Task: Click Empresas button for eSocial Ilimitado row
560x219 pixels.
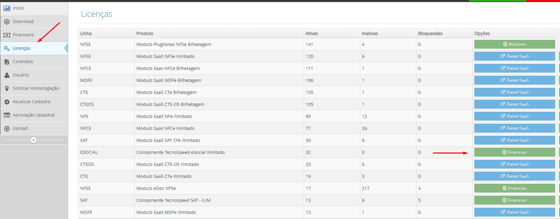Action: click(x=514, y=152)
